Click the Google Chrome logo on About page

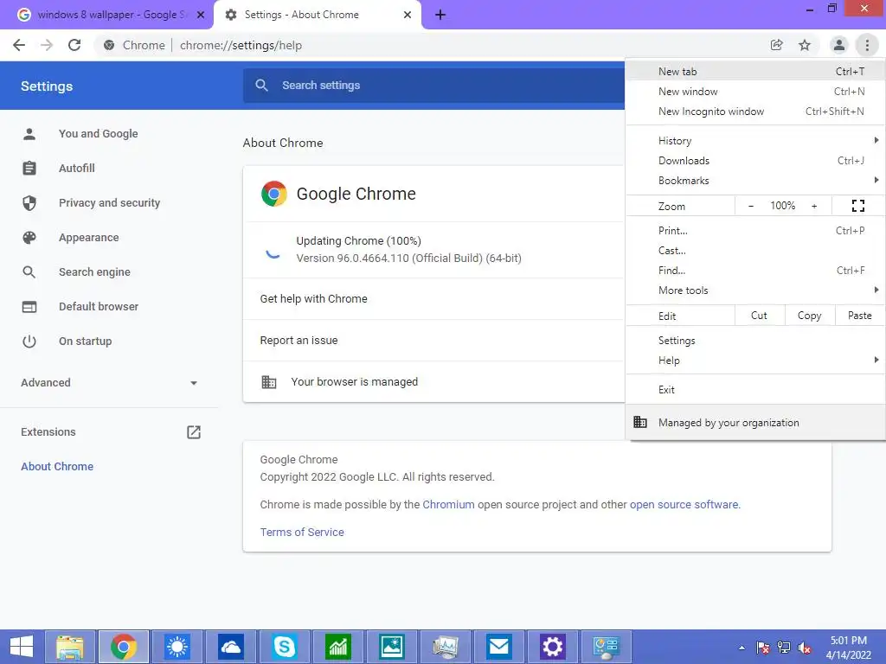(x=274, y=194)
